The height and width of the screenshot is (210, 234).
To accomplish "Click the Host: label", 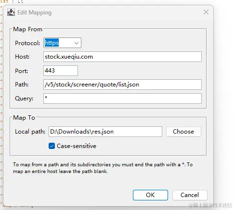I will (x=22, y=57).
